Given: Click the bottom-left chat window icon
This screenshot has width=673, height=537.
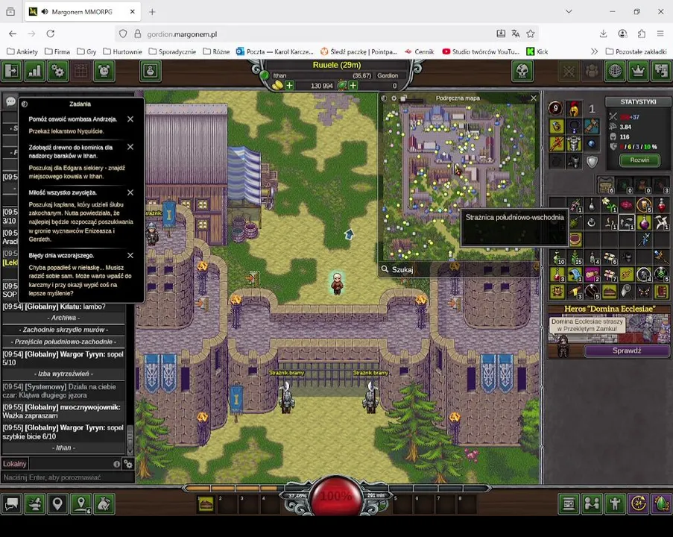Looking at the screenshot, I should coord(12,503).
